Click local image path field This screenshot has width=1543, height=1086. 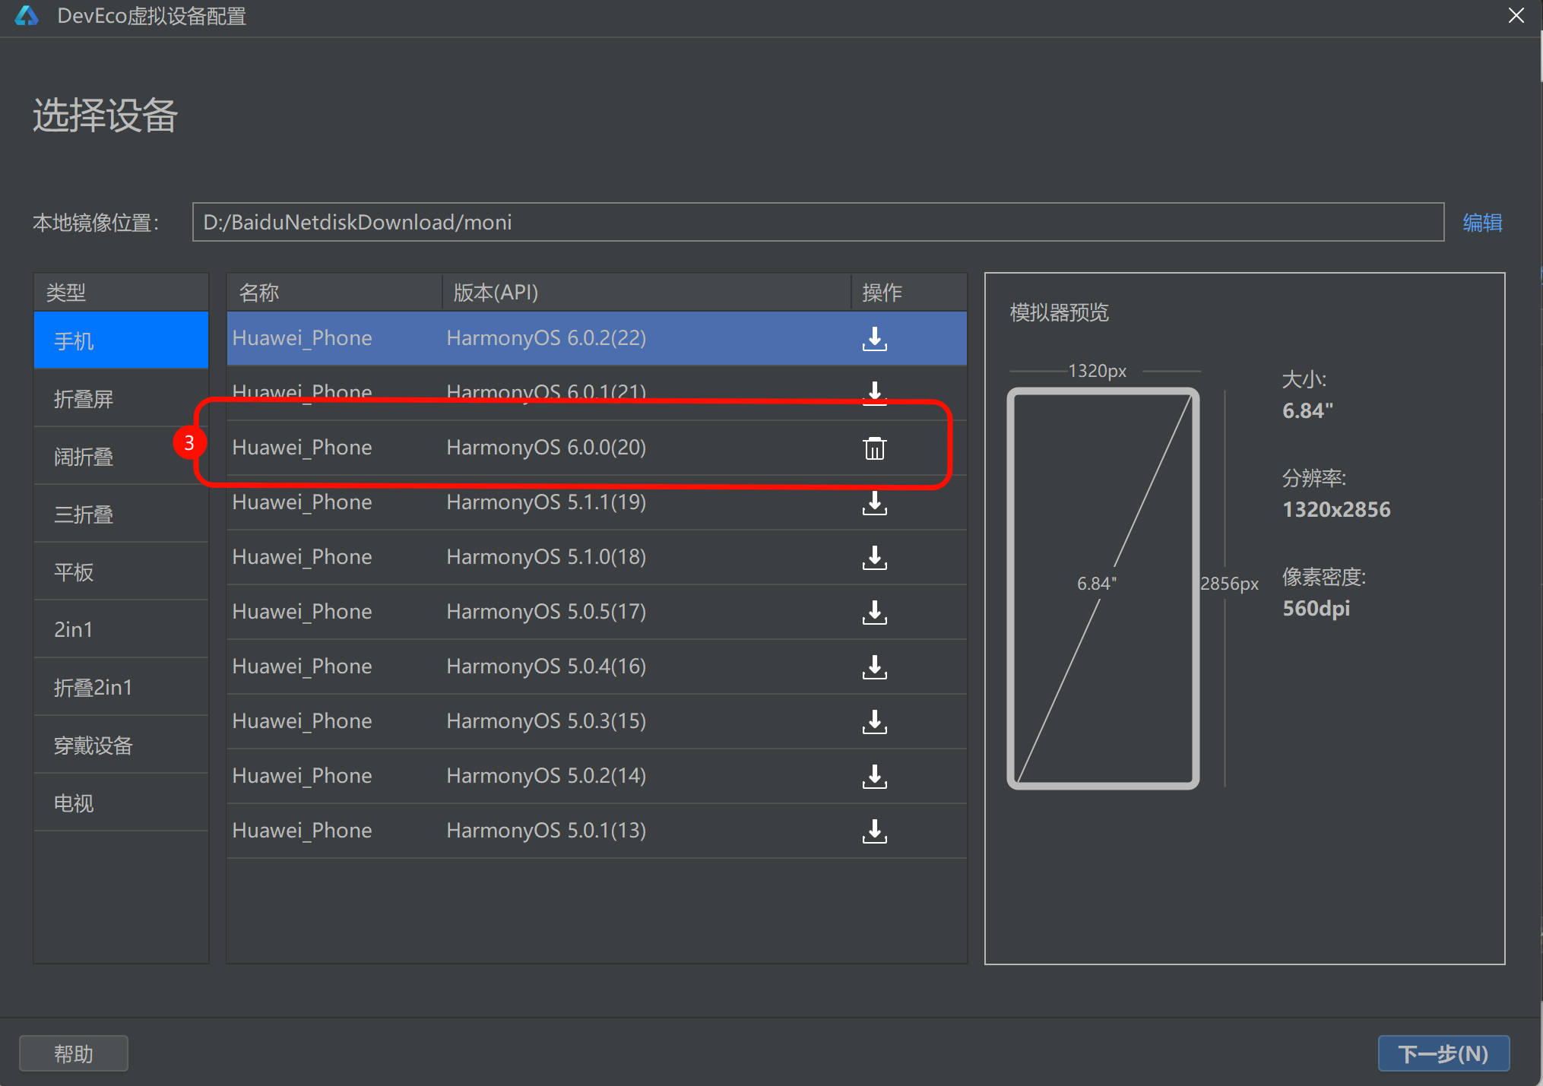point(817,223)
